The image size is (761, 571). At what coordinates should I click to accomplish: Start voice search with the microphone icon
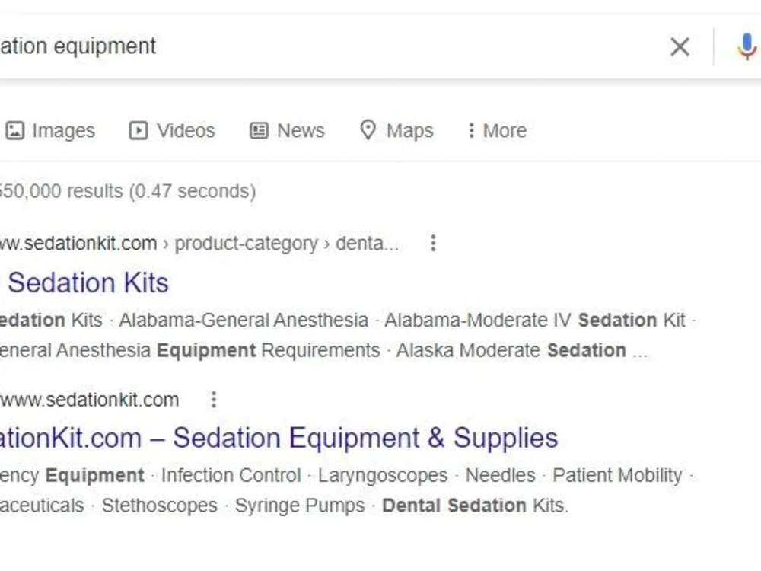(747, 46)
